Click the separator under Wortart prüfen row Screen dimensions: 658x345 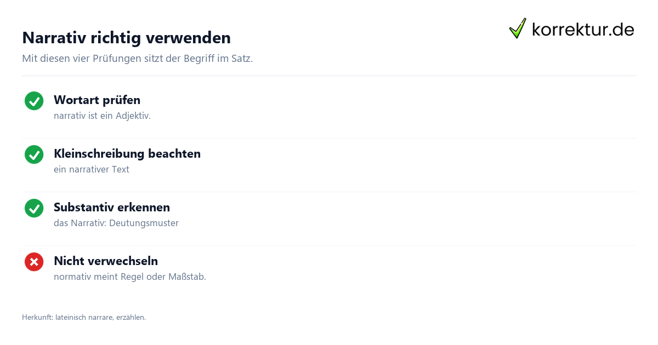329,138
